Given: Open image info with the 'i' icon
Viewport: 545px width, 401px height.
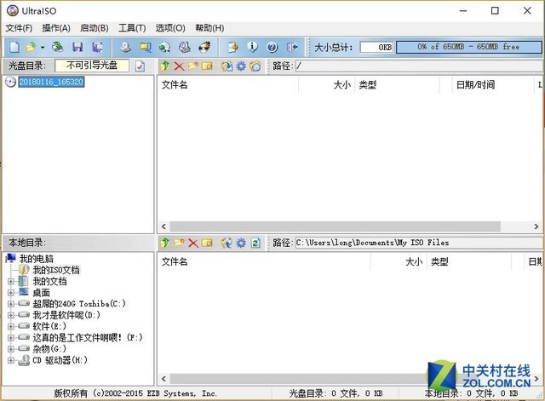Looking at the screenshot, I should 252,47.
